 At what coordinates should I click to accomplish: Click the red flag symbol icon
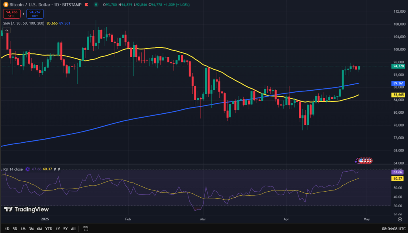coord(86,5)
